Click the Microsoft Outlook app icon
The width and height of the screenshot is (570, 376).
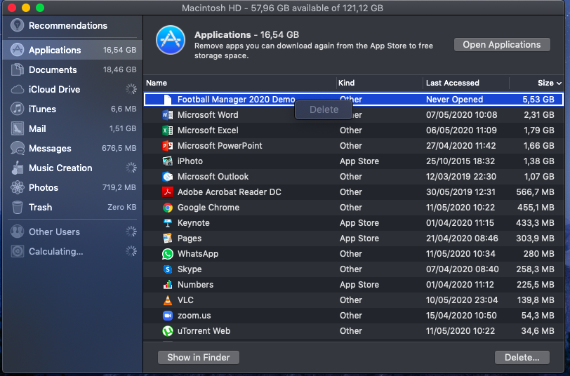point(167,177)
